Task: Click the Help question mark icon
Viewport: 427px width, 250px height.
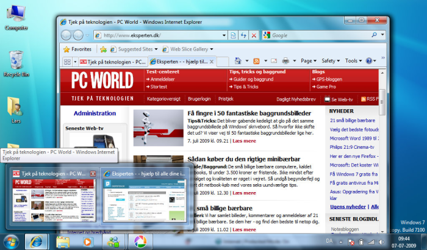Action: [369, 61]
